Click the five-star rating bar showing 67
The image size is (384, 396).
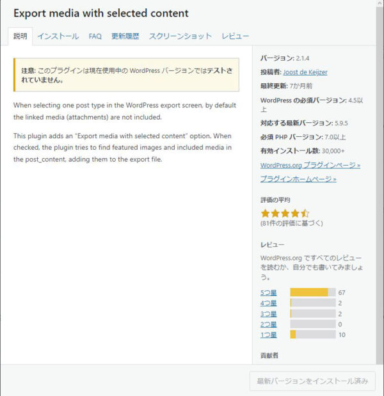(313, 292)
